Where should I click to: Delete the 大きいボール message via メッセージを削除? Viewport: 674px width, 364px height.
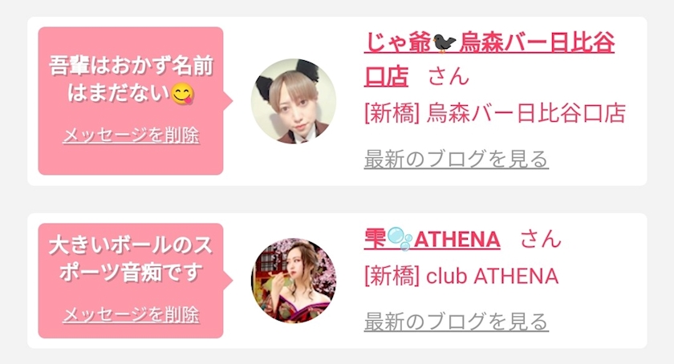(x=131, y=314)
